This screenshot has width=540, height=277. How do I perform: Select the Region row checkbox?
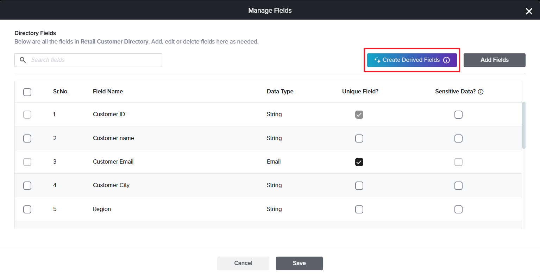click(x=27, y=209)
